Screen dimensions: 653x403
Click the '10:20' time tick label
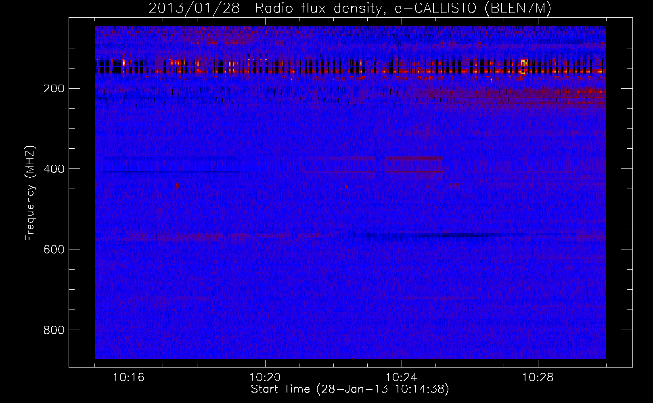click(x=265, y=378)
